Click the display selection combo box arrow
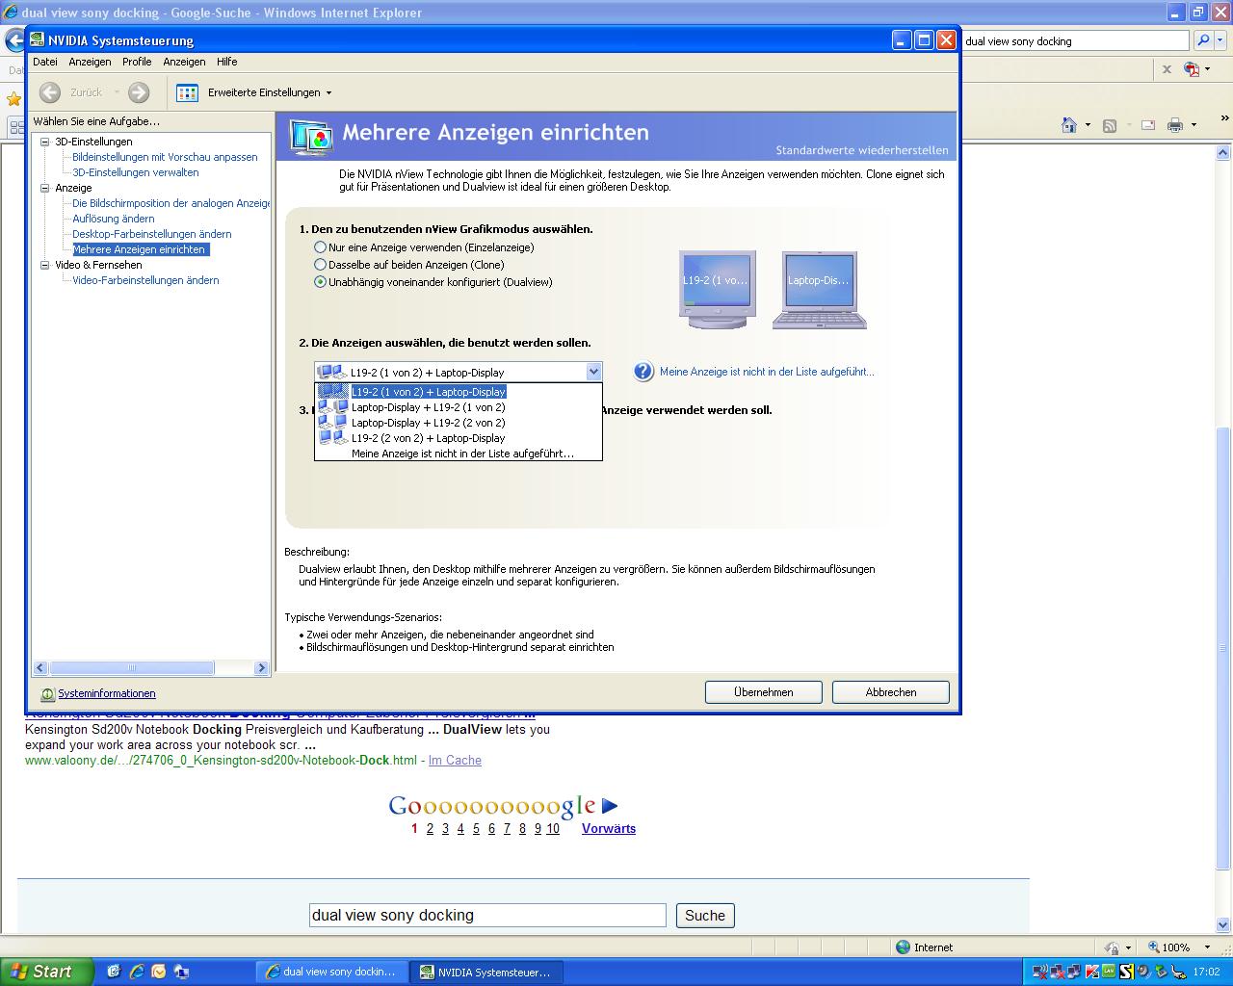Image resolution: width=1233 pixels, height=986 pixels. 593,372
